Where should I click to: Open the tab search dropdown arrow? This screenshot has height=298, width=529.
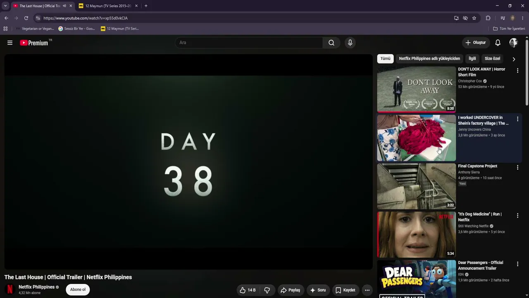click(x=5, y=6)
